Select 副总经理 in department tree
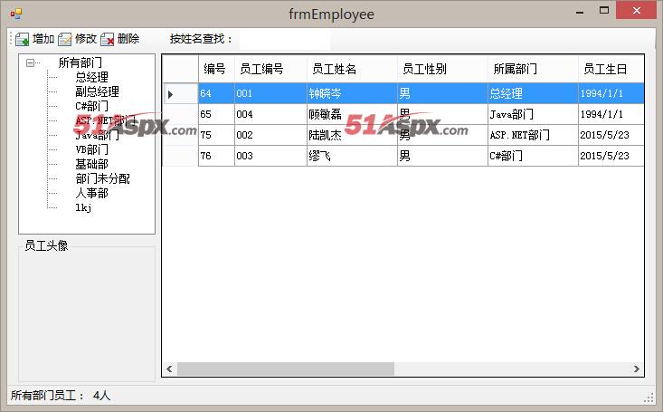 [x=98, y=91]
